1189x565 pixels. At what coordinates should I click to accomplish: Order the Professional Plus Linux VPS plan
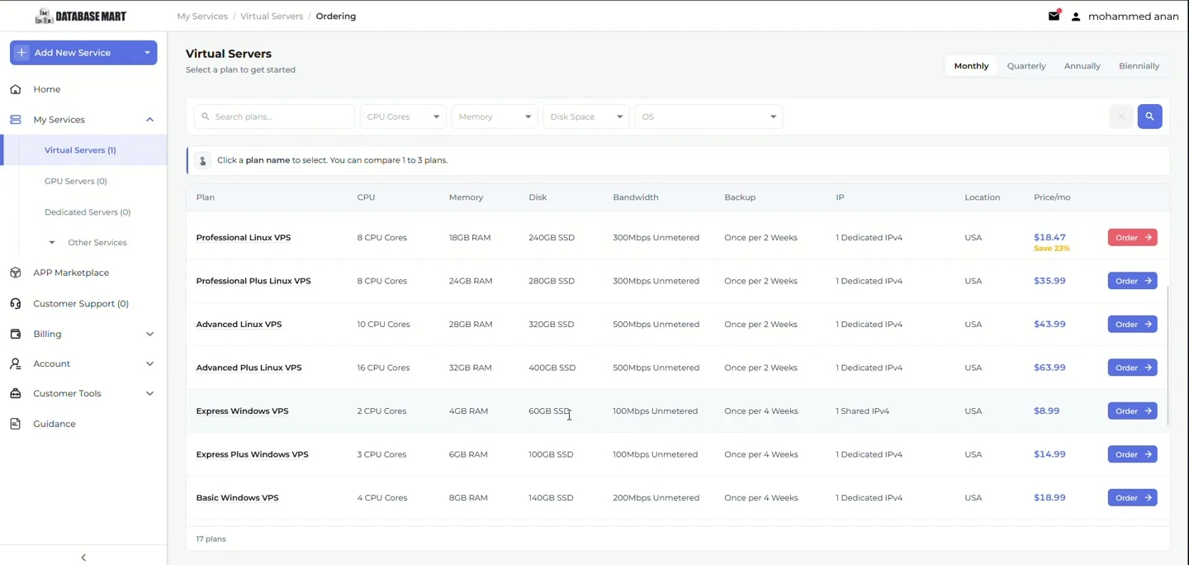click(x=1132, y=281)
